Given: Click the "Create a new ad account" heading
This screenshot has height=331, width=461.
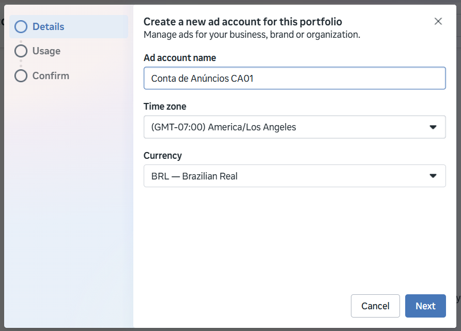Looking at the screenshot, I should tap(242, 22).
